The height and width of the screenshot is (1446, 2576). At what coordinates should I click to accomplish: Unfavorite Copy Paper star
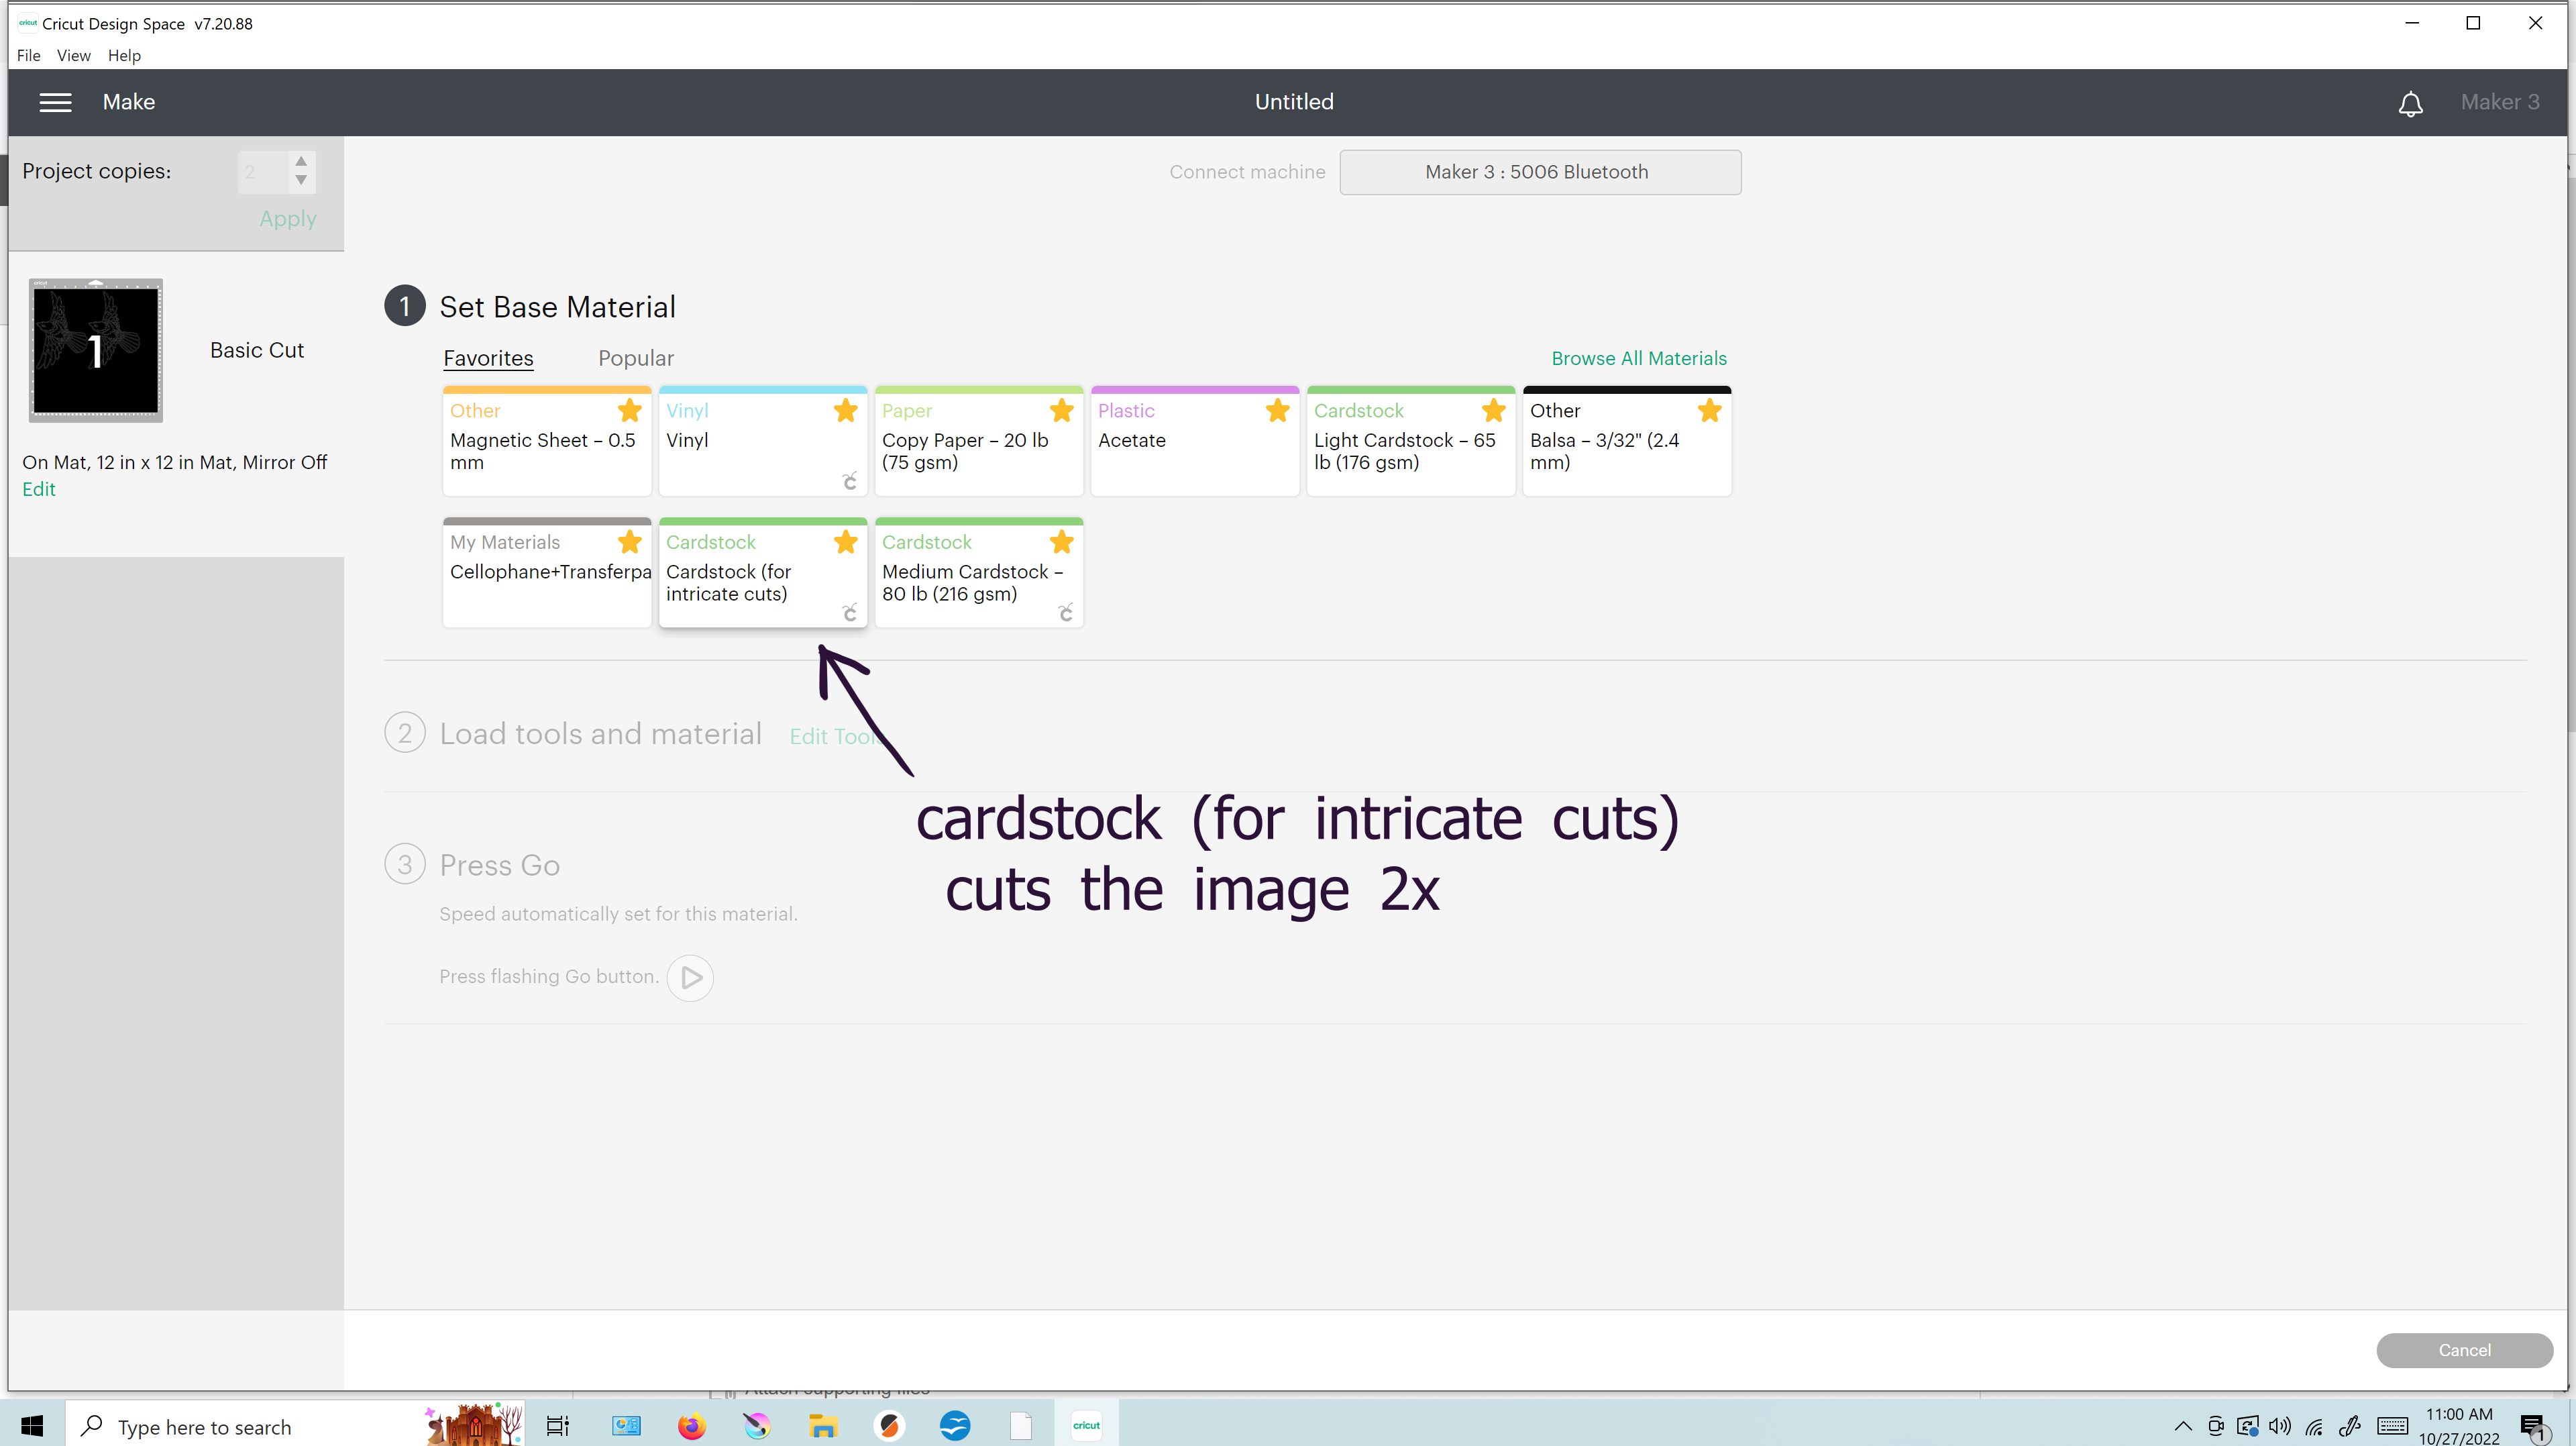[x=1062, y=410]
